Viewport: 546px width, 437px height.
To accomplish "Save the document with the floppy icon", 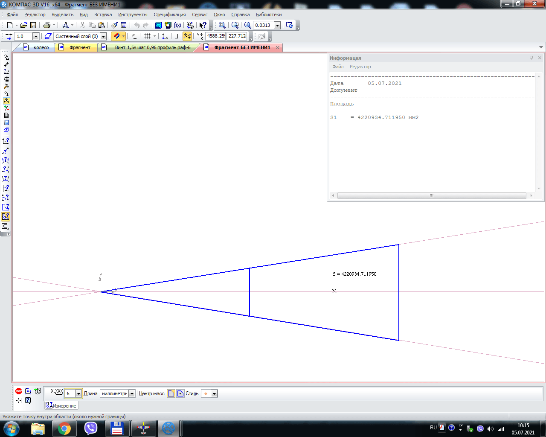I will [x=33, y=25].
